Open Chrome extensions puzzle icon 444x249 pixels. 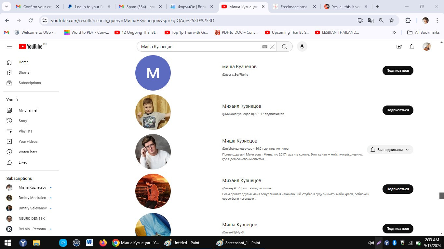[x=408, y=20]
